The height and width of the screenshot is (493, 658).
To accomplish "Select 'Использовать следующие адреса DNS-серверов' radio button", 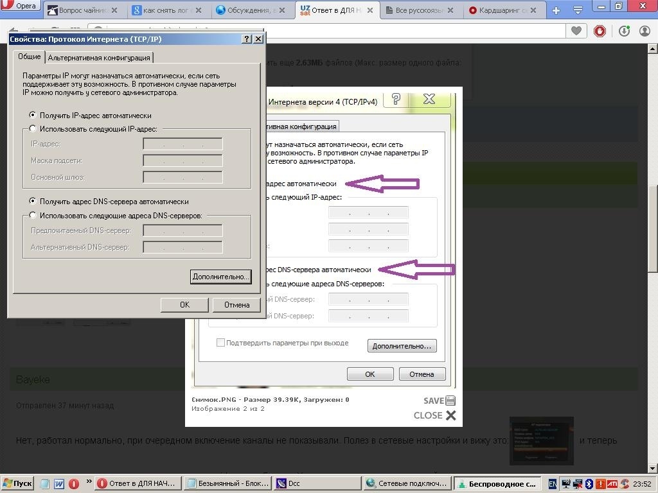I will point(33,215).
